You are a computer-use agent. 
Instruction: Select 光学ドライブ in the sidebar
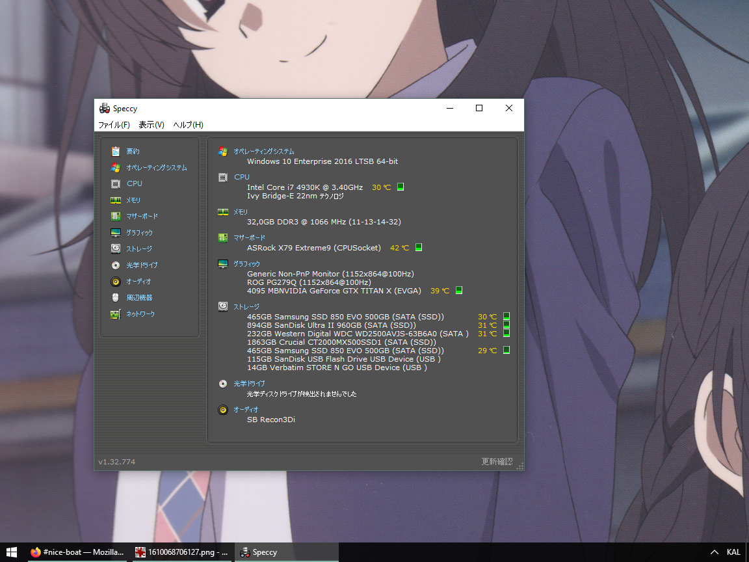tap(142, 265)
